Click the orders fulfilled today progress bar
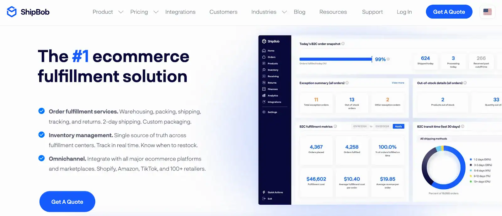Viewport: 502px width, 216px height. [x=336, y=59]
